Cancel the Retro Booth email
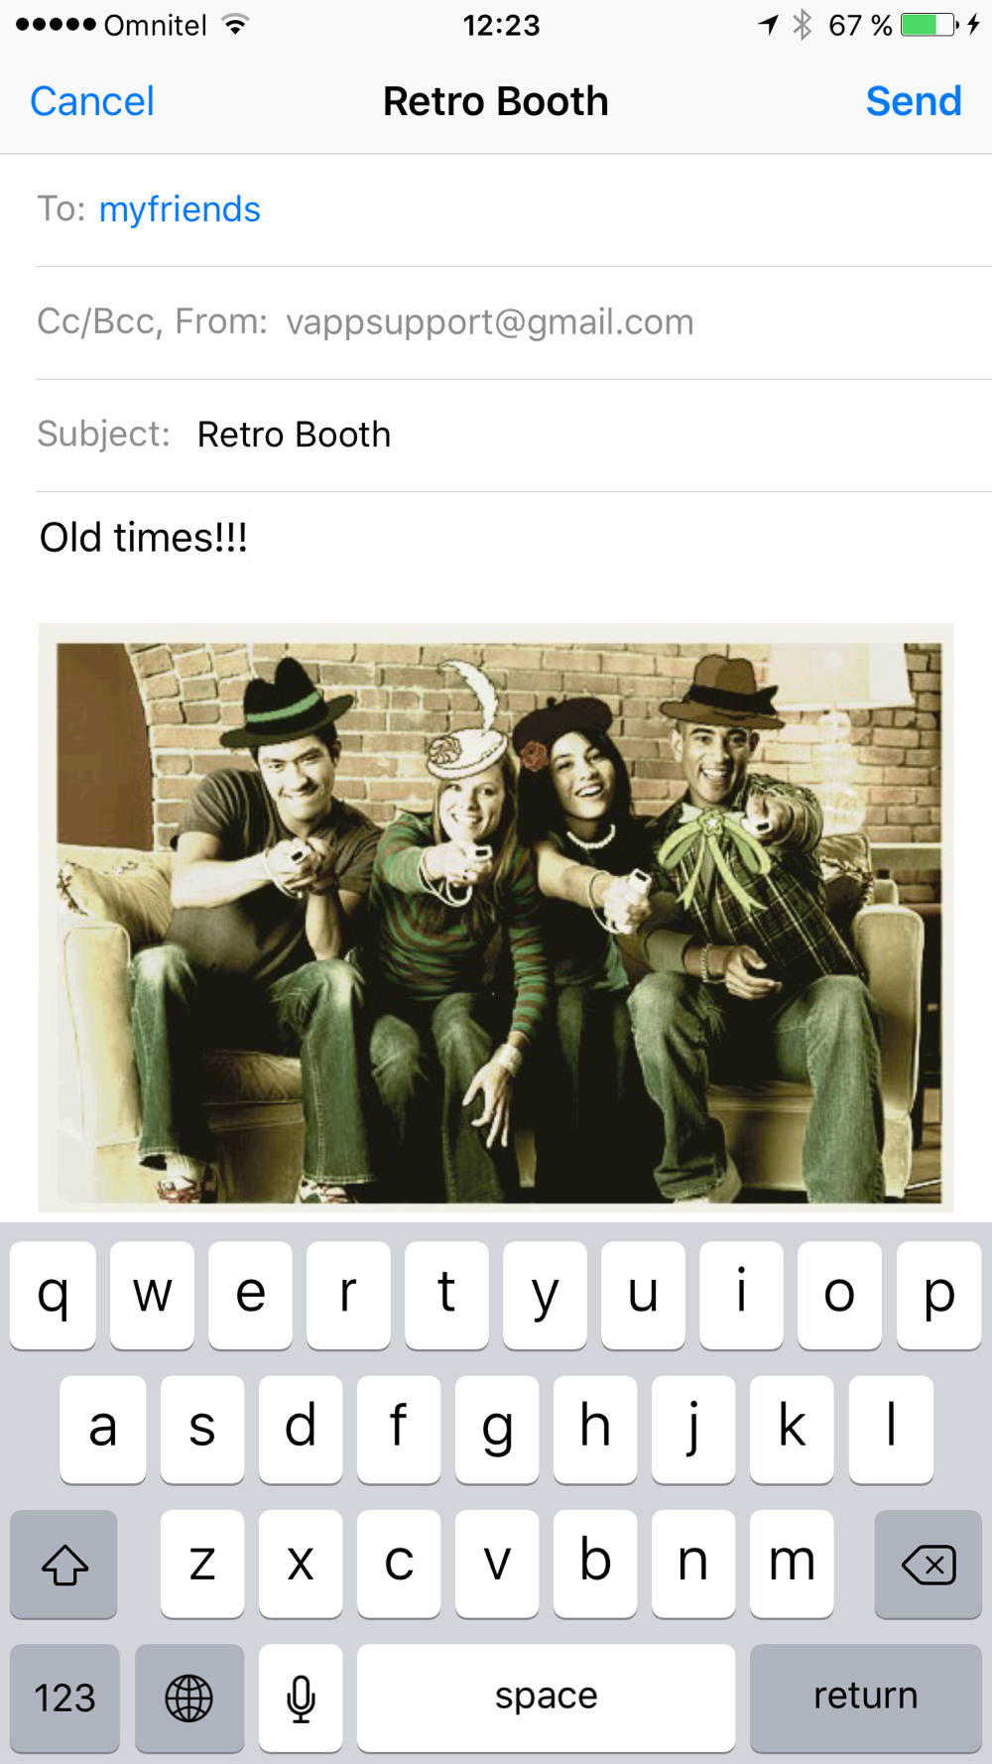This screenshot has width=992, height=1764. point(92,101)
